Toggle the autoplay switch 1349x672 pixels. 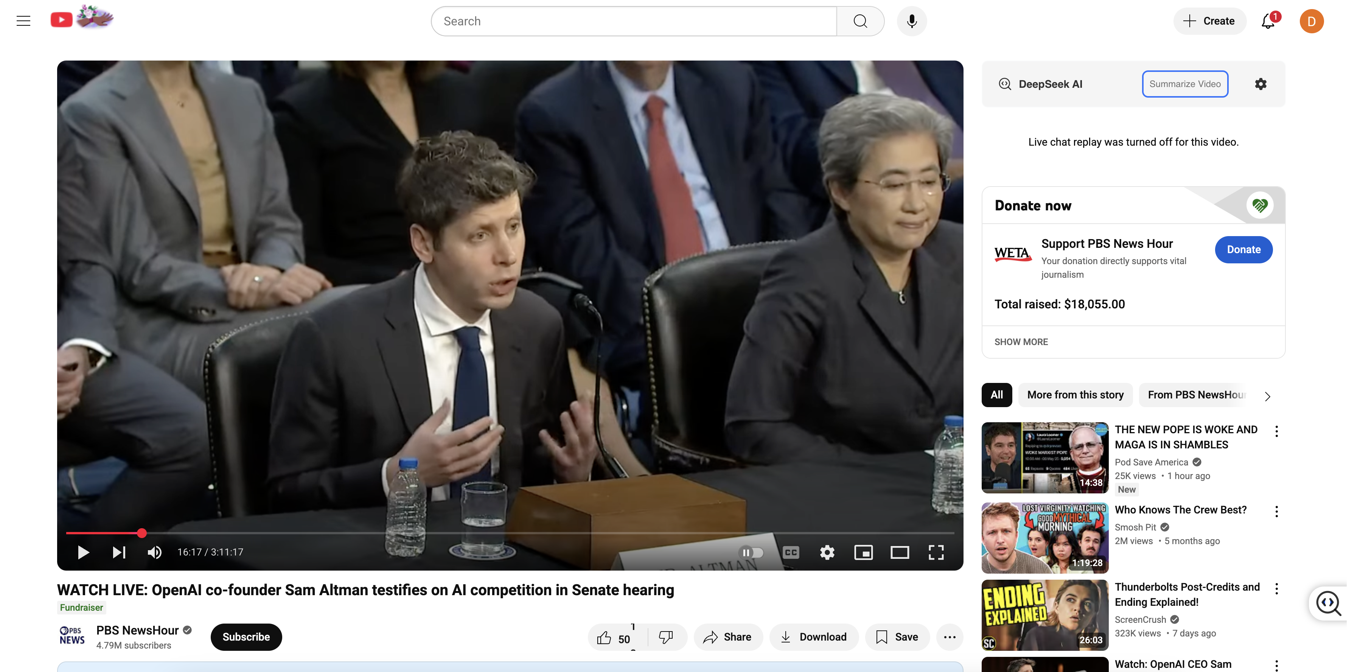751,552
